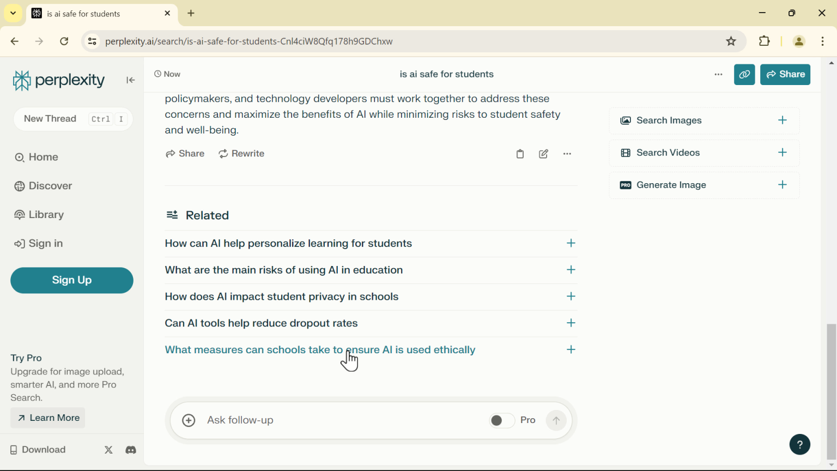The image size is (837, 471).
Task: Click inside the Ask follow-up field
Action: point(327,420)
